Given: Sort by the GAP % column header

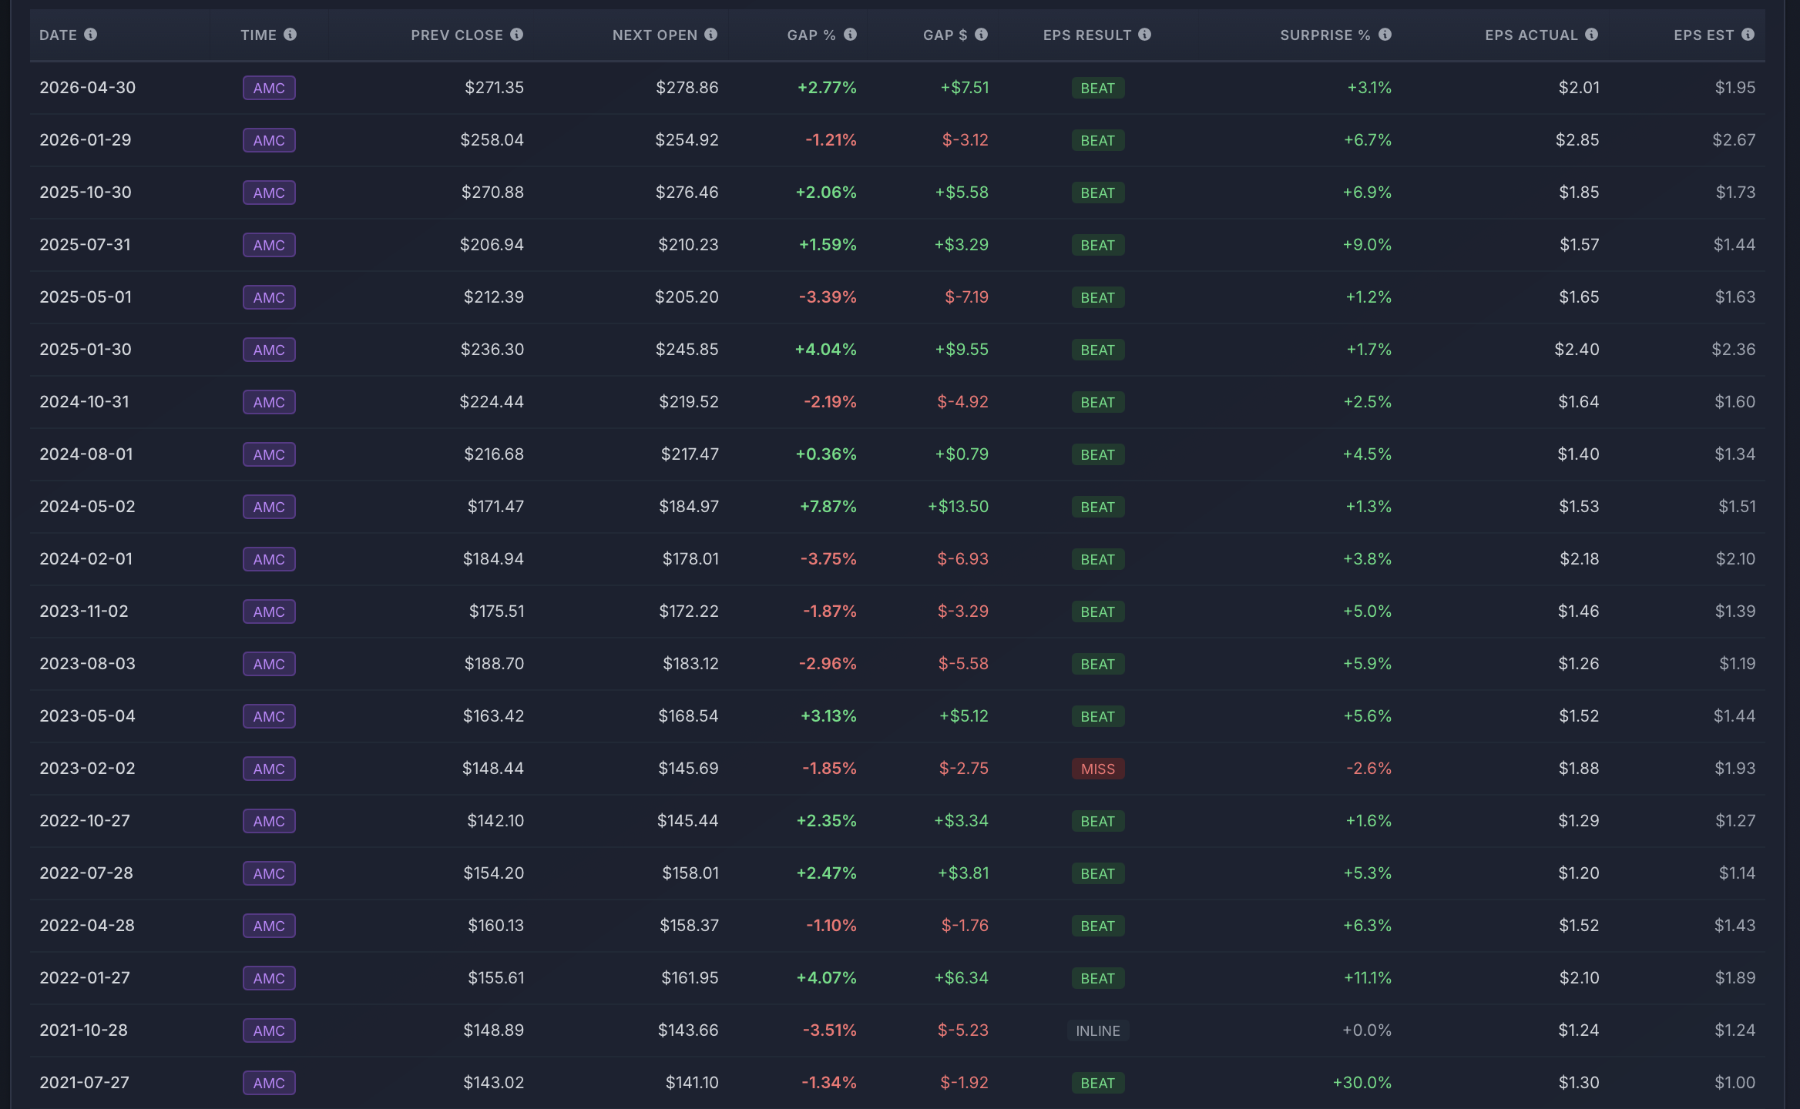Looking at the screenshot, I should point(811,35).
